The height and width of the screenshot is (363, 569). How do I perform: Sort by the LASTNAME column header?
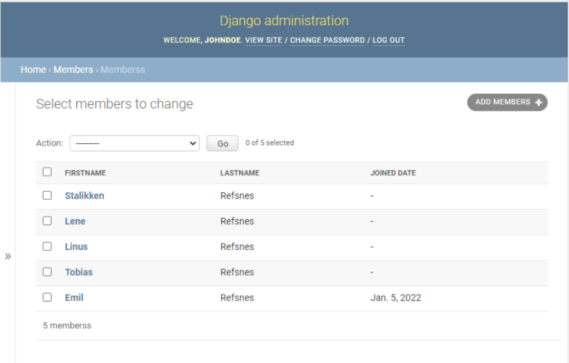point(240,173)
